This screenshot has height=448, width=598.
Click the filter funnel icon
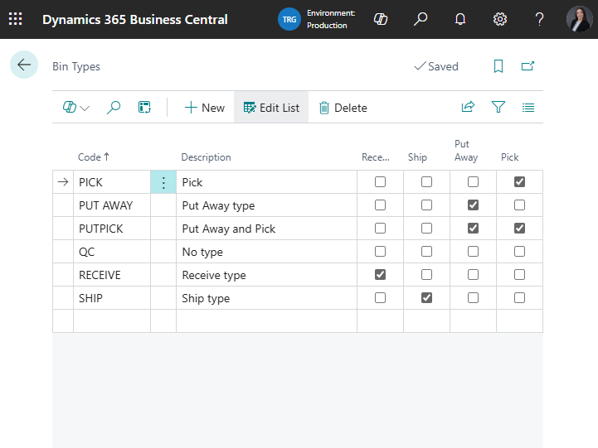498,107
